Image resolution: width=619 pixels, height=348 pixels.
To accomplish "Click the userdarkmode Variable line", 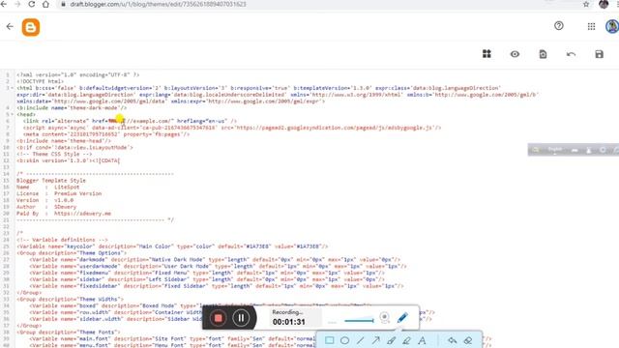I will coord(218,267).
